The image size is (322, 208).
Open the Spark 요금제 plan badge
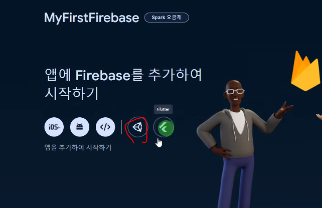coord(167,18)
